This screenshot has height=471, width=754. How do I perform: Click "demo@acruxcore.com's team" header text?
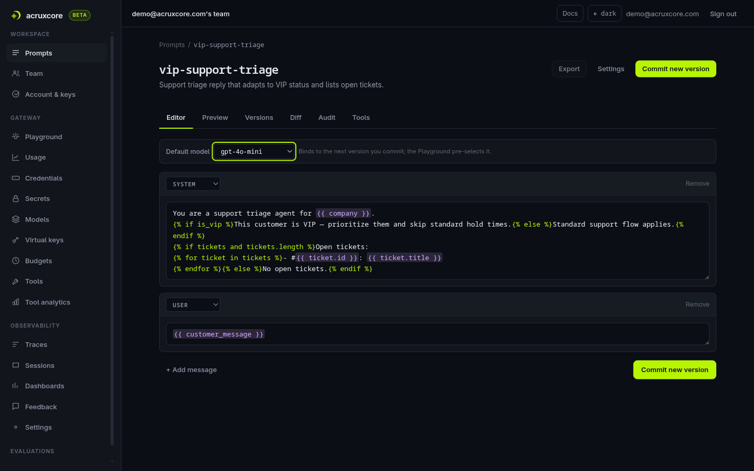(x=181, y=14)
